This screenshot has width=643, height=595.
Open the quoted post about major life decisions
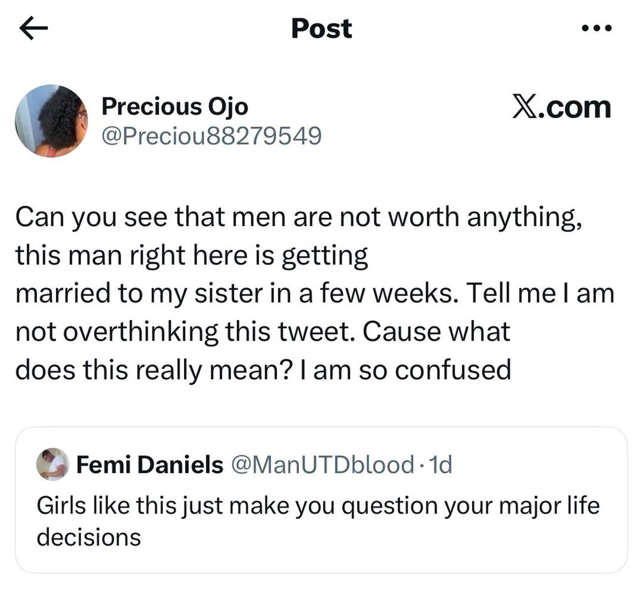click(321, 500)
